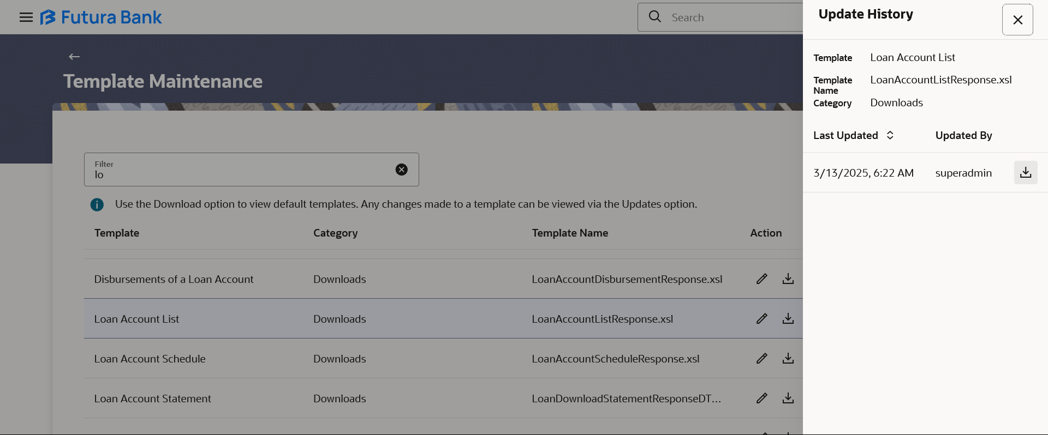Screen dimensions: 1048x435
Task: Edit the Loan Account List template
Action: [762, 319]
